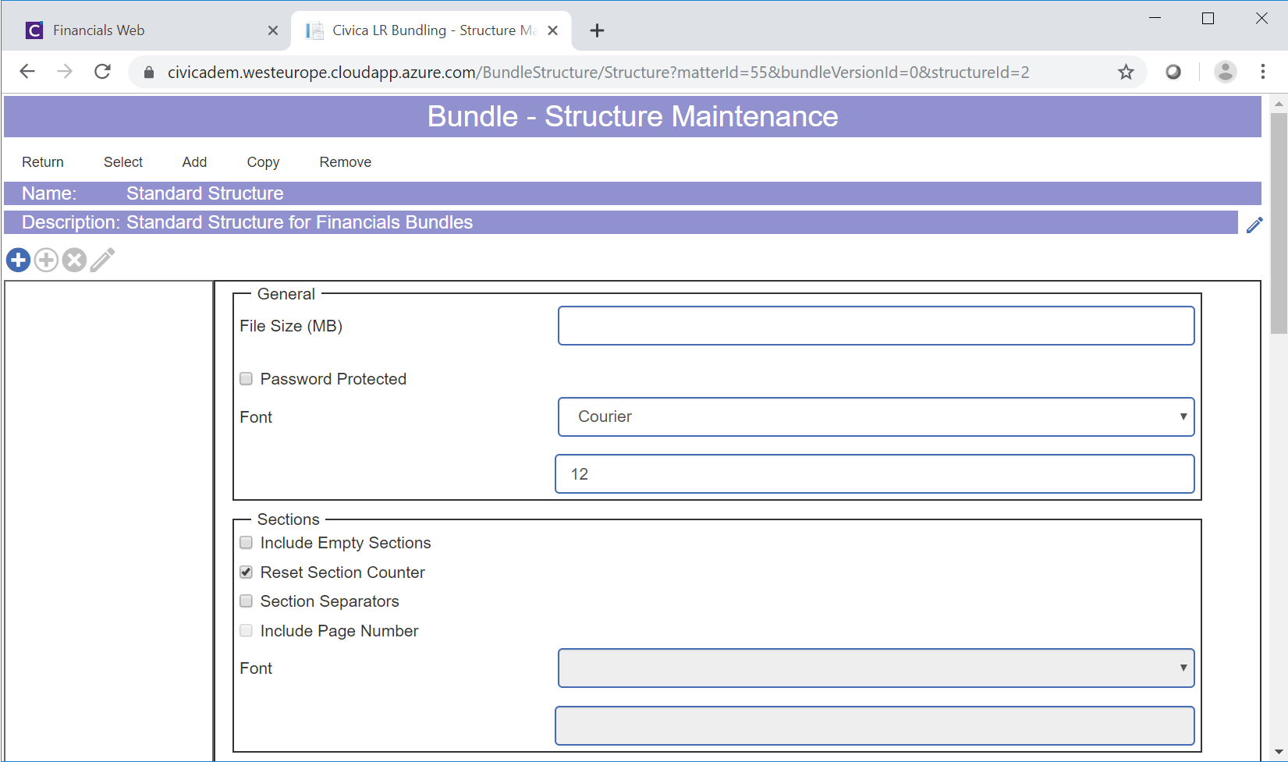Tick the Include Page Number checkbox
1288x762 pixels.
[x=246, y=631]
